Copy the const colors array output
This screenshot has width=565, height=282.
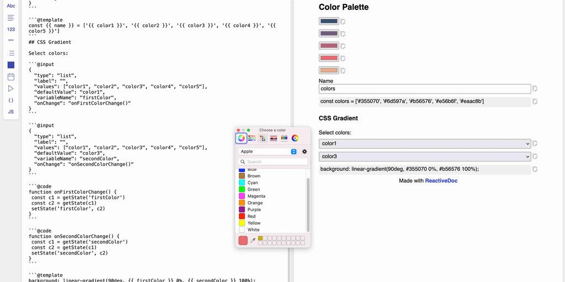535,102
